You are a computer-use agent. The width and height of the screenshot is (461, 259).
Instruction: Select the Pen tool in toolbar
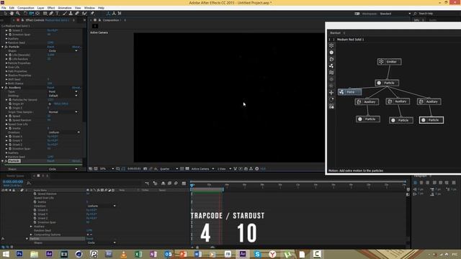point(51,14)
